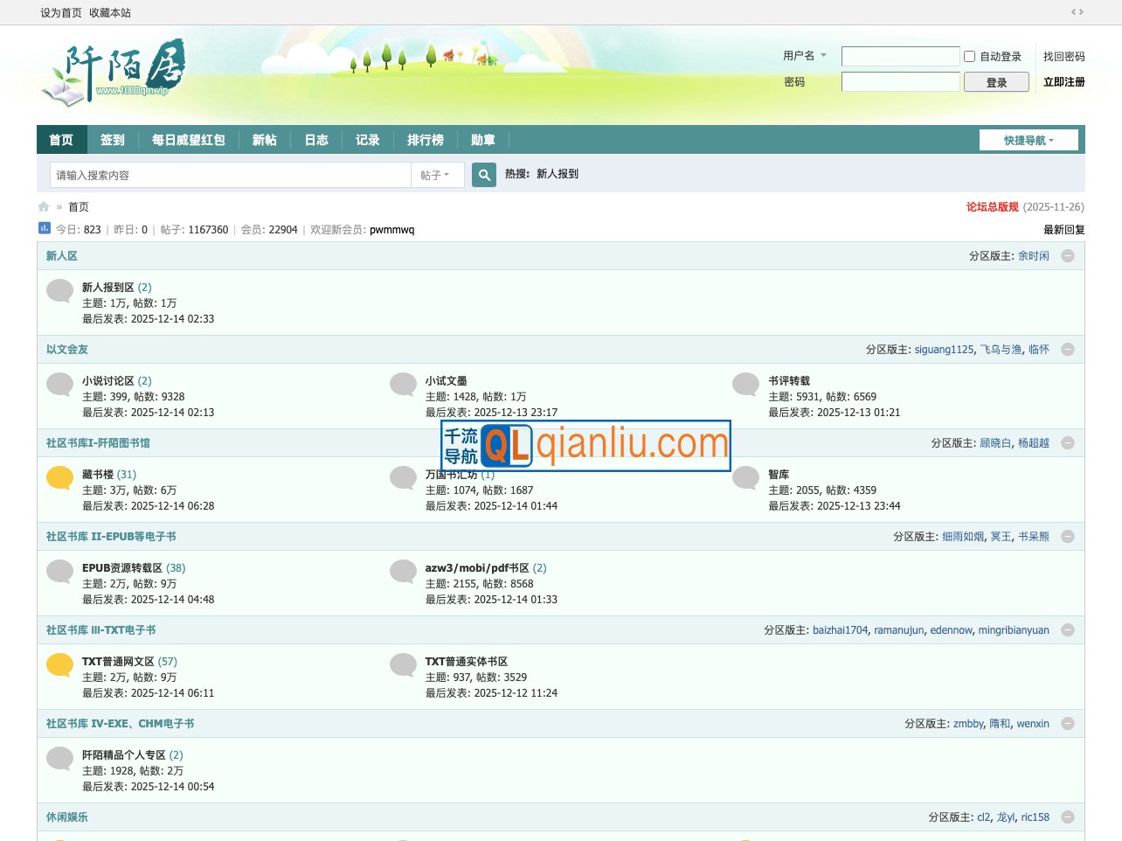Click the TXT普通网文区 yellow bubble icon
1122x841 pixels.
click(x=59, y=664)
